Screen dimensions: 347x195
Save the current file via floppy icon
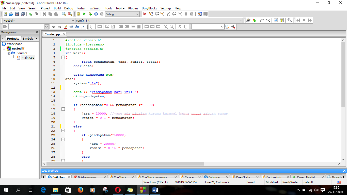point(17,14)
